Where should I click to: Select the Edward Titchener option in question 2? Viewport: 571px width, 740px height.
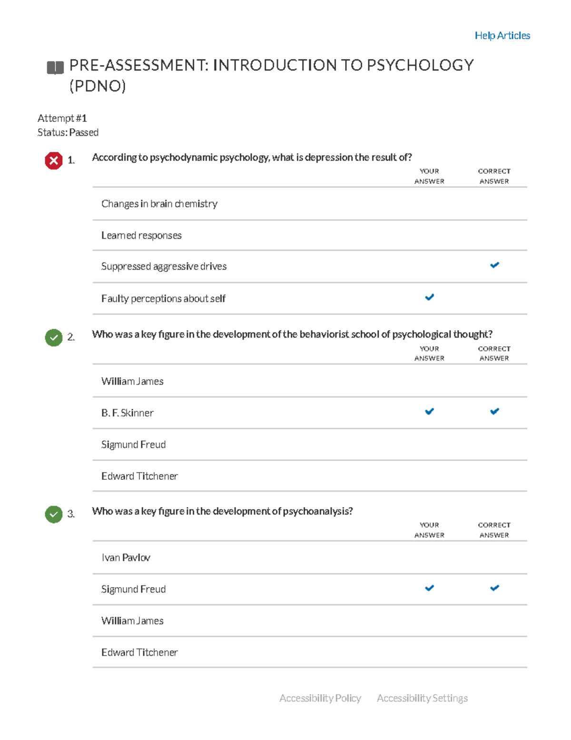(139, 476)
